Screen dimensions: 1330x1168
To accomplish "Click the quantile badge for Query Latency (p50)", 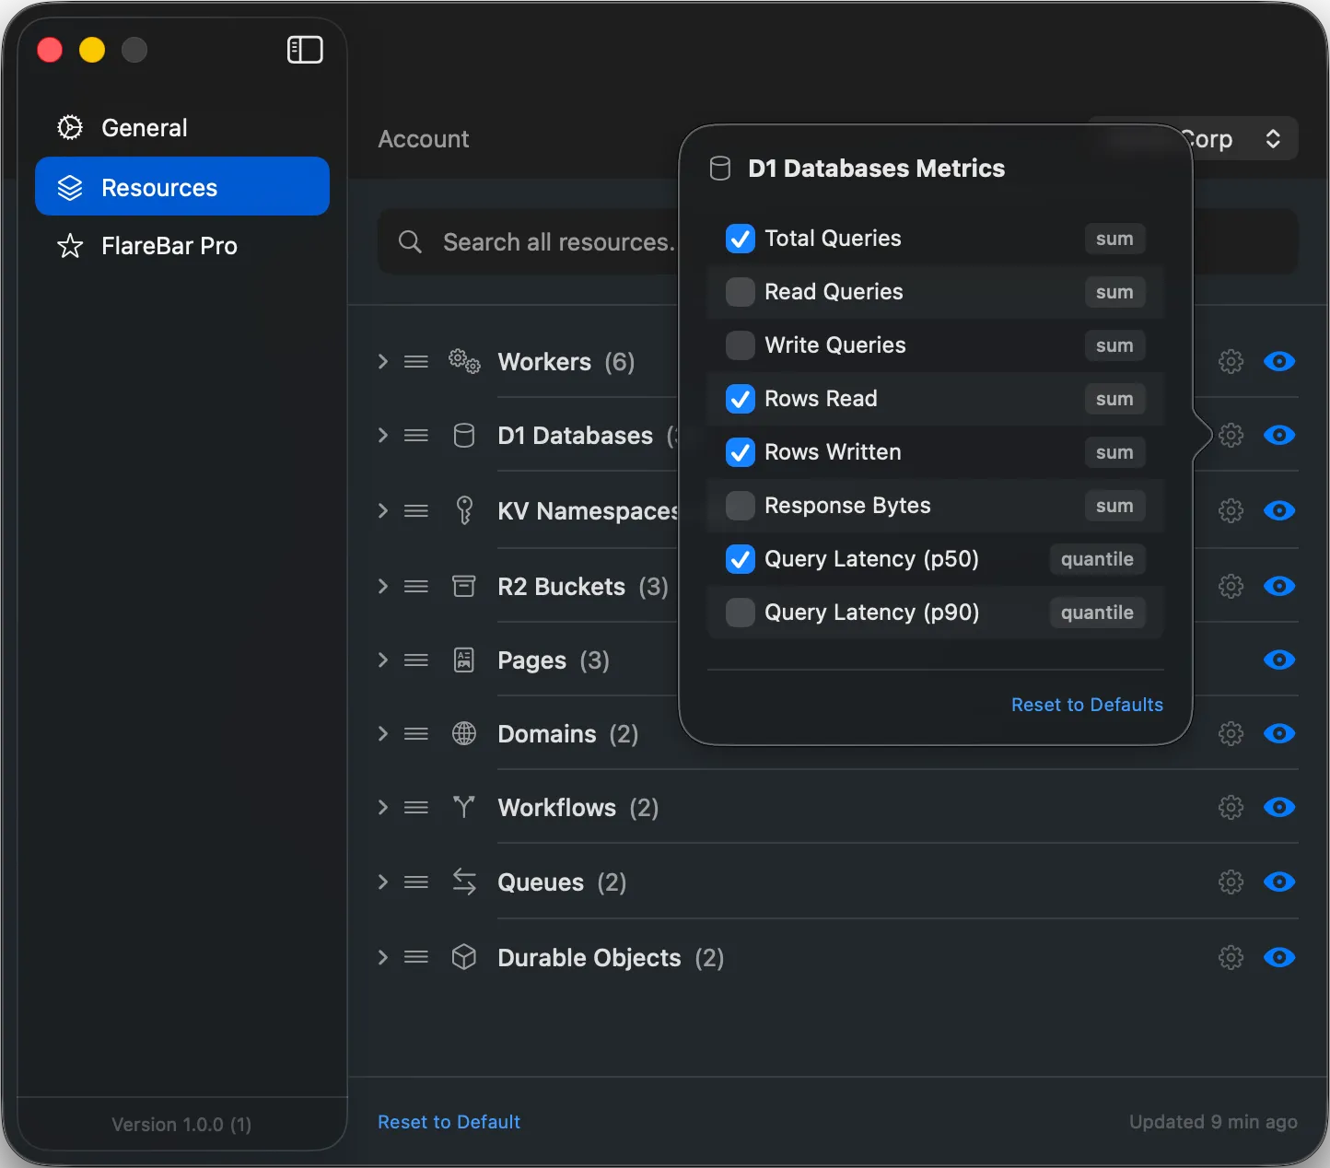I will 1097,559.
